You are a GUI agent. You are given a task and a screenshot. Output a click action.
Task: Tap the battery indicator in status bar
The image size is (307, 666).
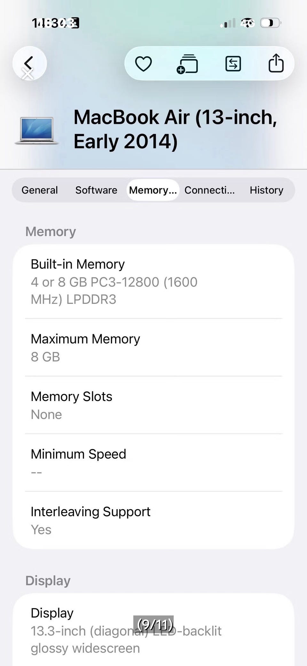(x=271, y=23)
